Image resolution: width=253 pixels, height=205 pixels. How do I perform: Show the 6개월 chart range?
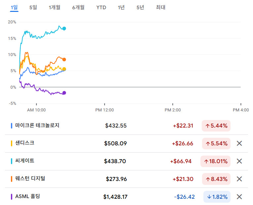78,7
